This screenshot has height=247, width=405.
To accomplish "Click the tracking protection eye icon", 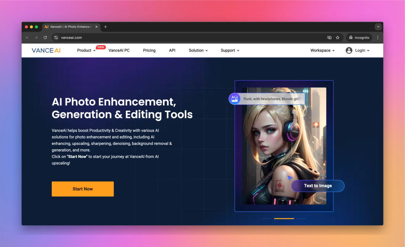I will pos(329,37).
